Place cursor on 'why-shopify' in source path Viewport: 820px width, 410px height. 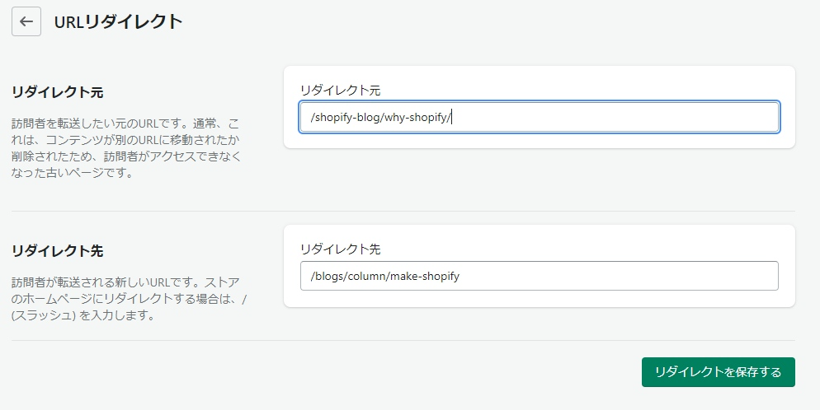(415, 118)
